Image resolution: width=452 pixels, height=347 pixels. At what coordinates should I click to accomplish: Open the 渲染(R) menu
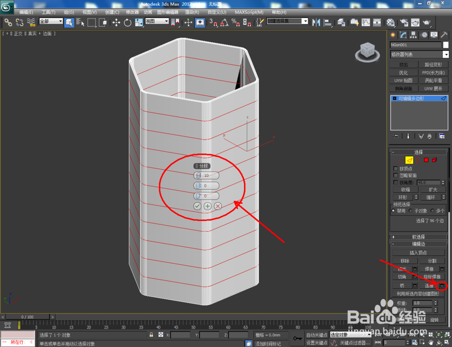[192, 12]
